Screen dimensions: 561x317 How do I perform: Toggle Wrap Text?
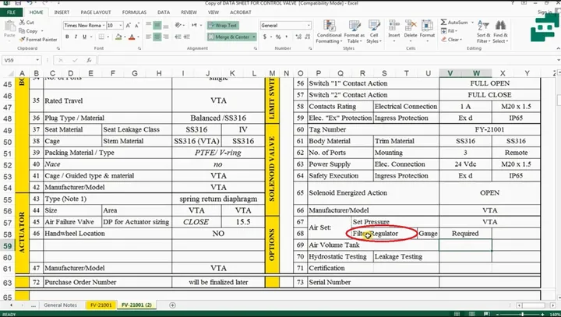[x=223, y=26]
